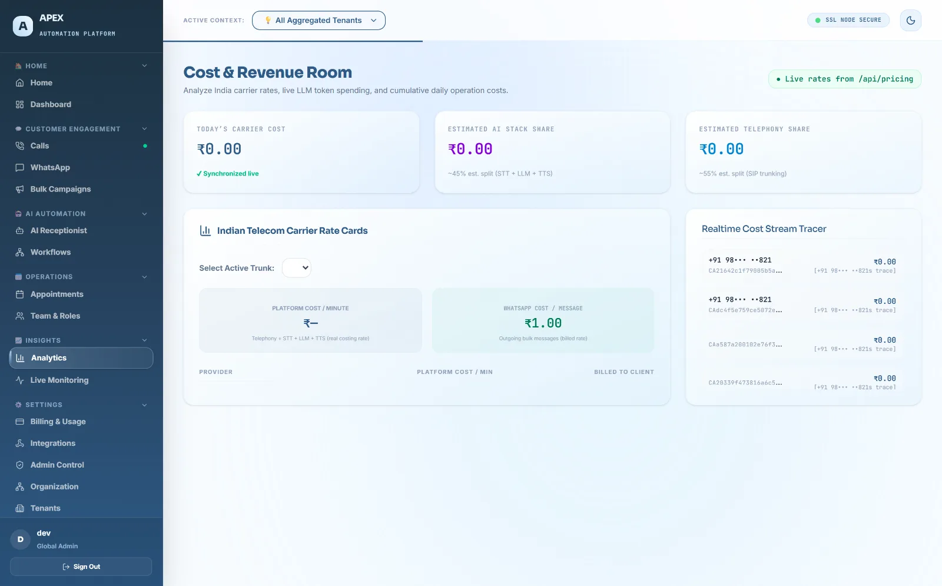942x586 pixels.
Task: Select the Analytics menu item
Action: point(81,358)
